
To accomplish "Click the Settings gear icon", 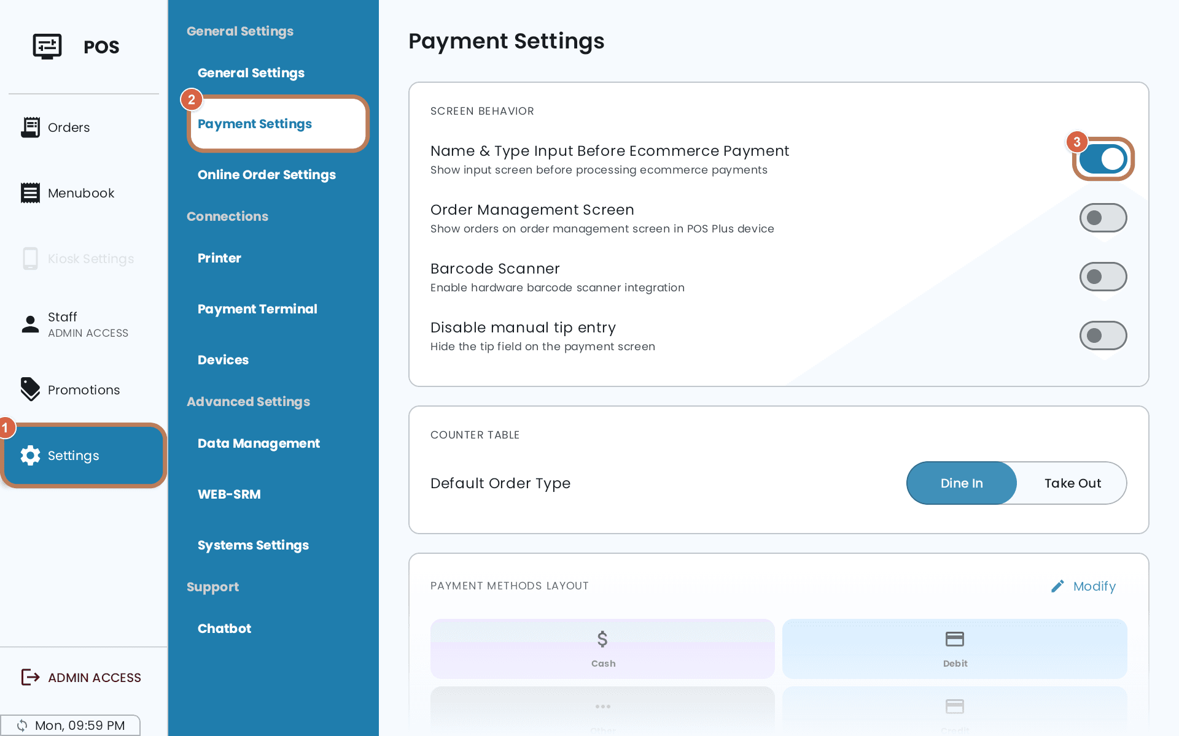I will tap(30, 455).
